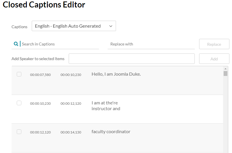Click start time 00:00:07,580
The height and width of the screenshot is (153, 232).
[x=40, y=75]
